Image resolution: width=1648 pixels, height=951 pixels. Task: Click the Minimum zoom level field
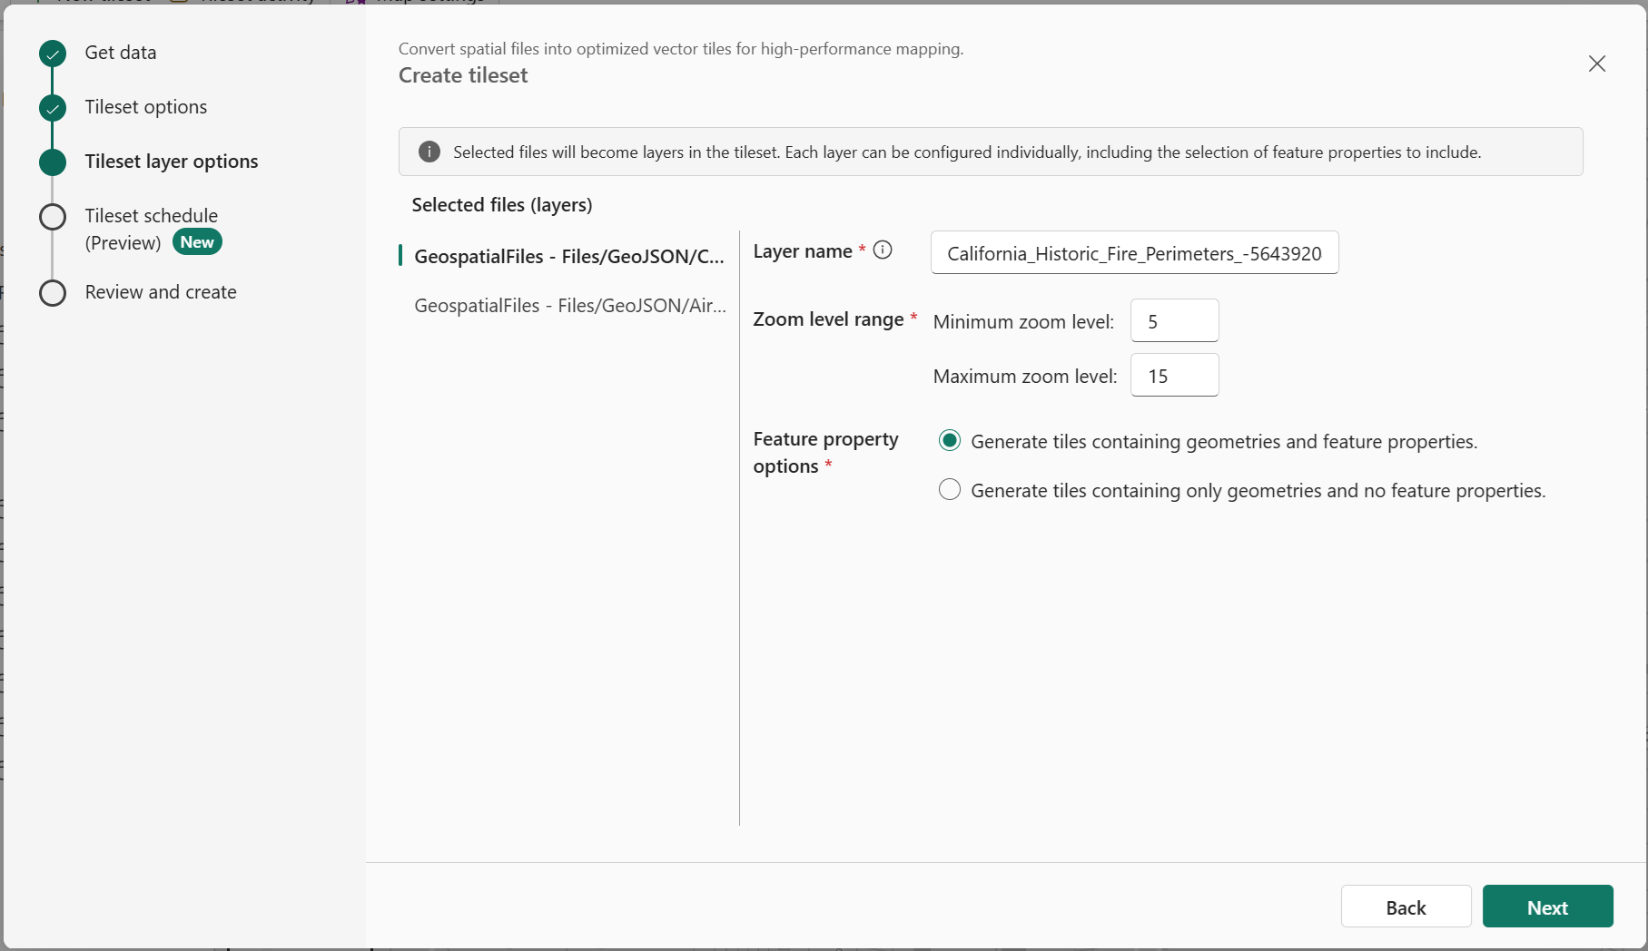pyautogui.click(x=1174, y=321)
